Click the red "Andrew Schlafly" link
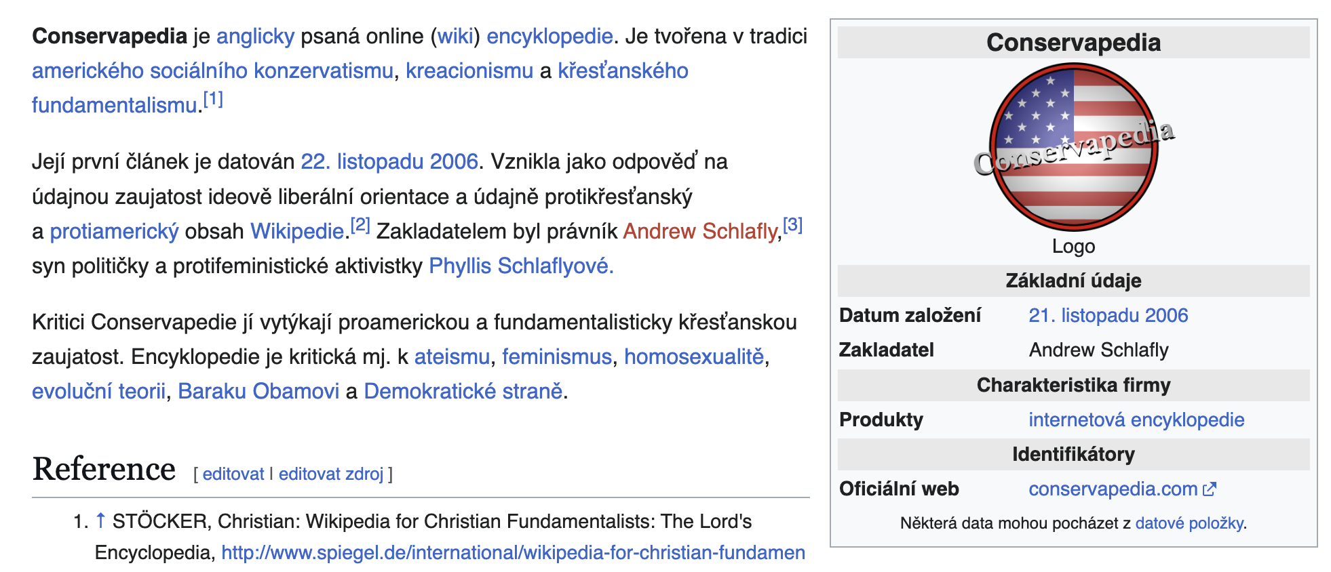1331x572 pixels. click(699, 231)
